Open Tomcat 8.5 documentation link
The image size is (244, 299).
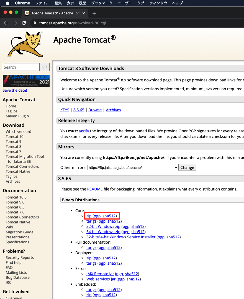click(x=15, y=207)
